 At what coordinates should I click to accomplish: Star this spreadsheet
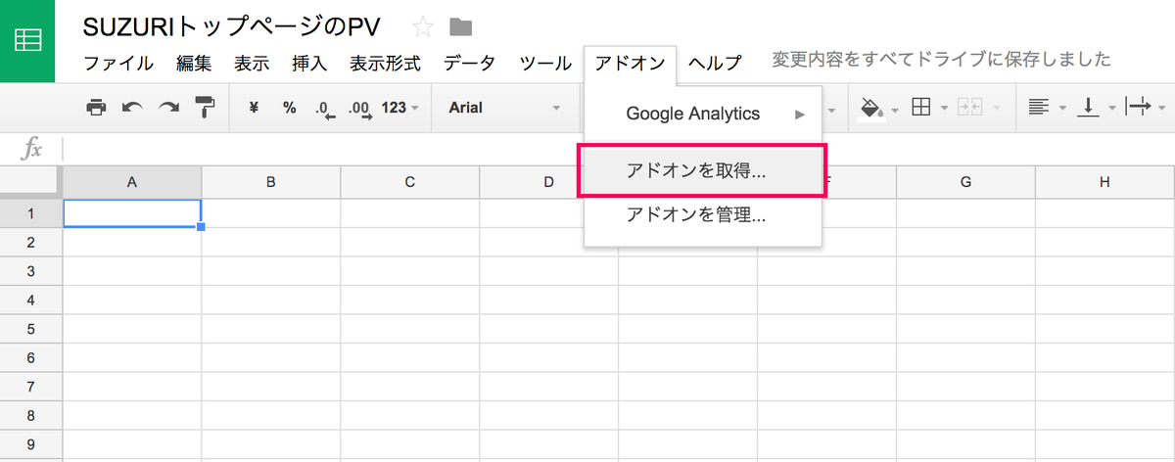[x=422, y=26]
